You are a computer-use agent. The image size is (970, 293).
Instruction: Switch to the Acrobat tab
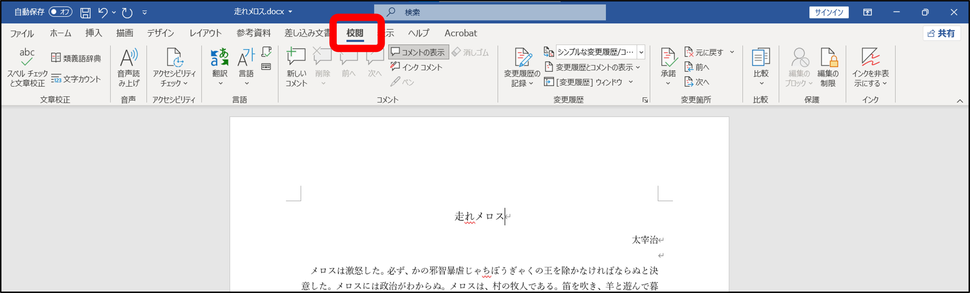click(x=461, y=33)
